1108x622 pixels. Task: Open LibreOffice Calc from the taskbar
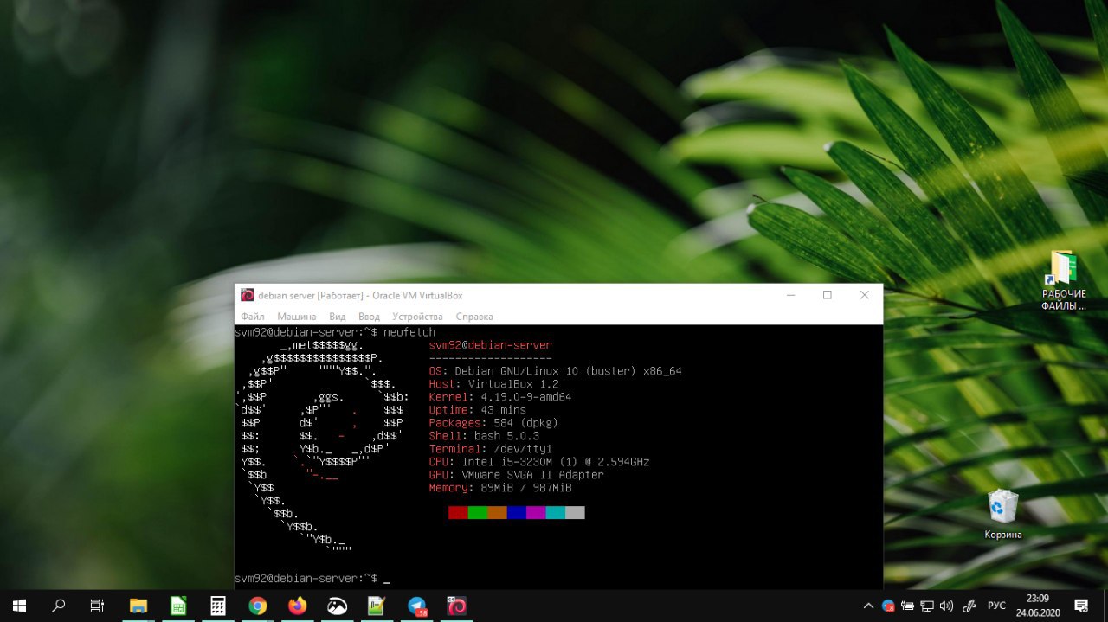(x=177, y=606)
